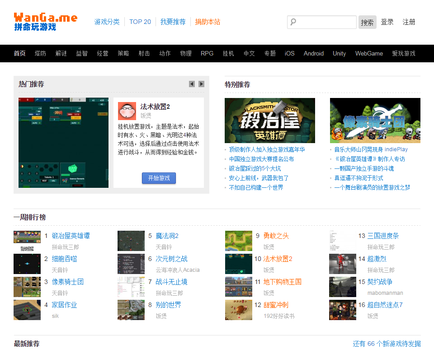This screenshot has width=434, height=349.
Task: Open the Android tab in navigation bar
Action: (x=313, y=53)
